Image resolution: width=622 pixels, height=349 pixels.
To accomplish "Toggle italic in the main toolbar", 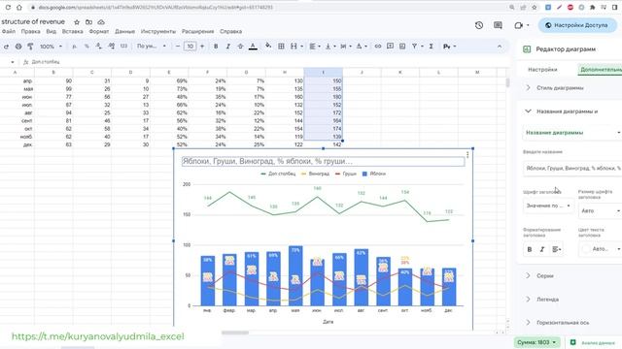I will [x=228, y=47].
